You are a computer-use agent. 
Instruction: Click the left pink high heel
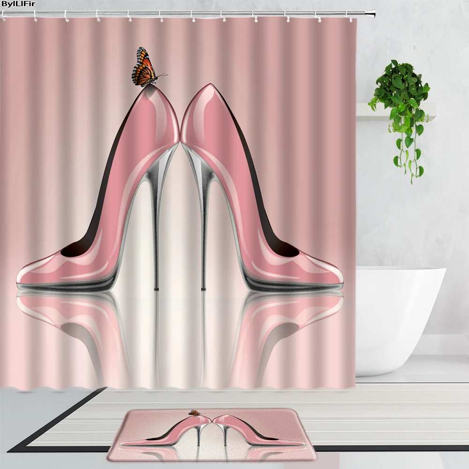[x=98, y=189]
